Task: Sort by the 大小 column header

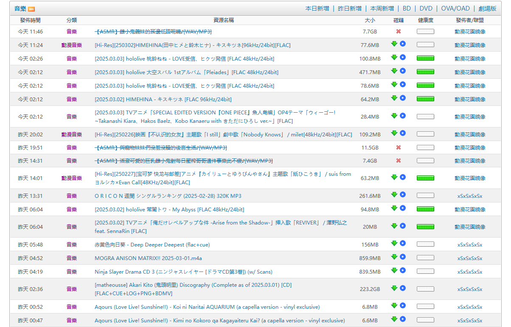Action: pos(368,20)
